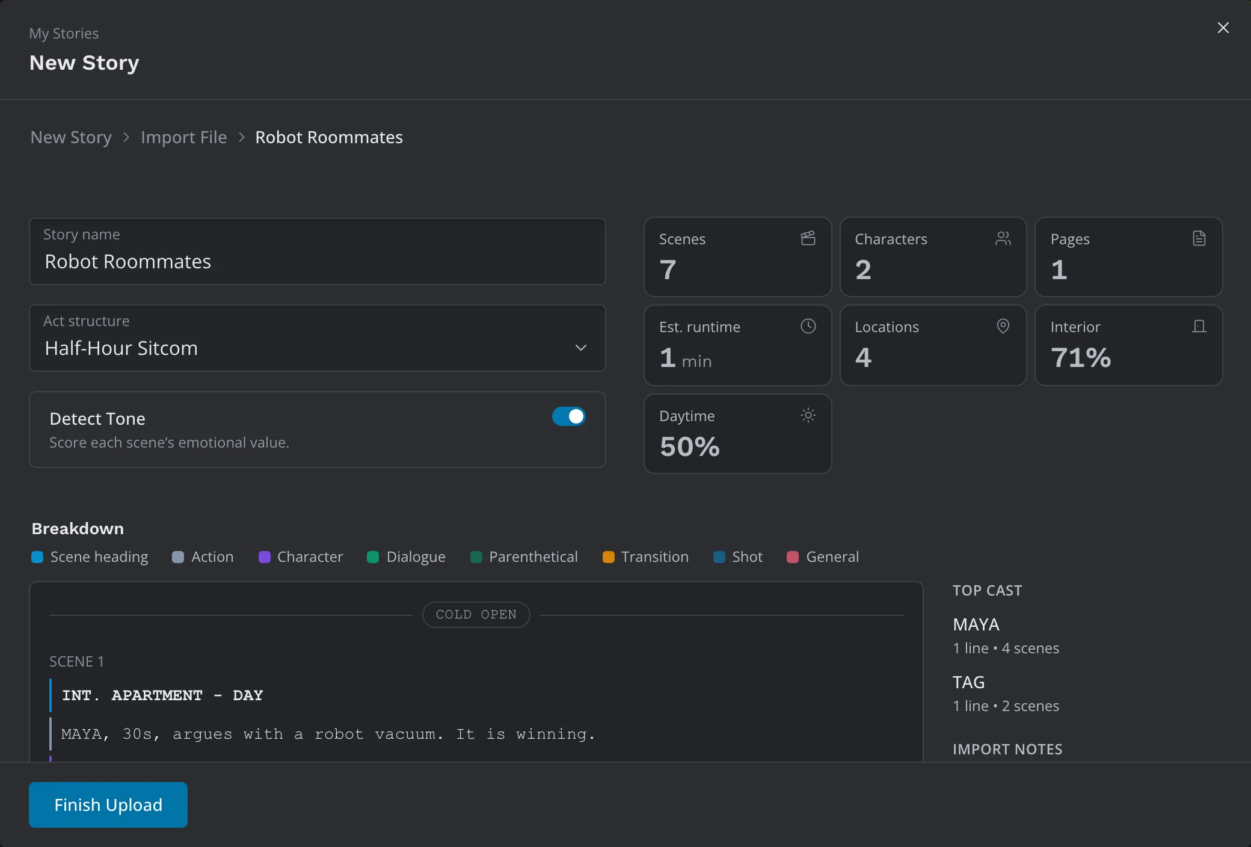The width and height of the screenshot is (1251, 847).
Task: Click the 'SCENE 1' label
Action: (x=76, y=662)
